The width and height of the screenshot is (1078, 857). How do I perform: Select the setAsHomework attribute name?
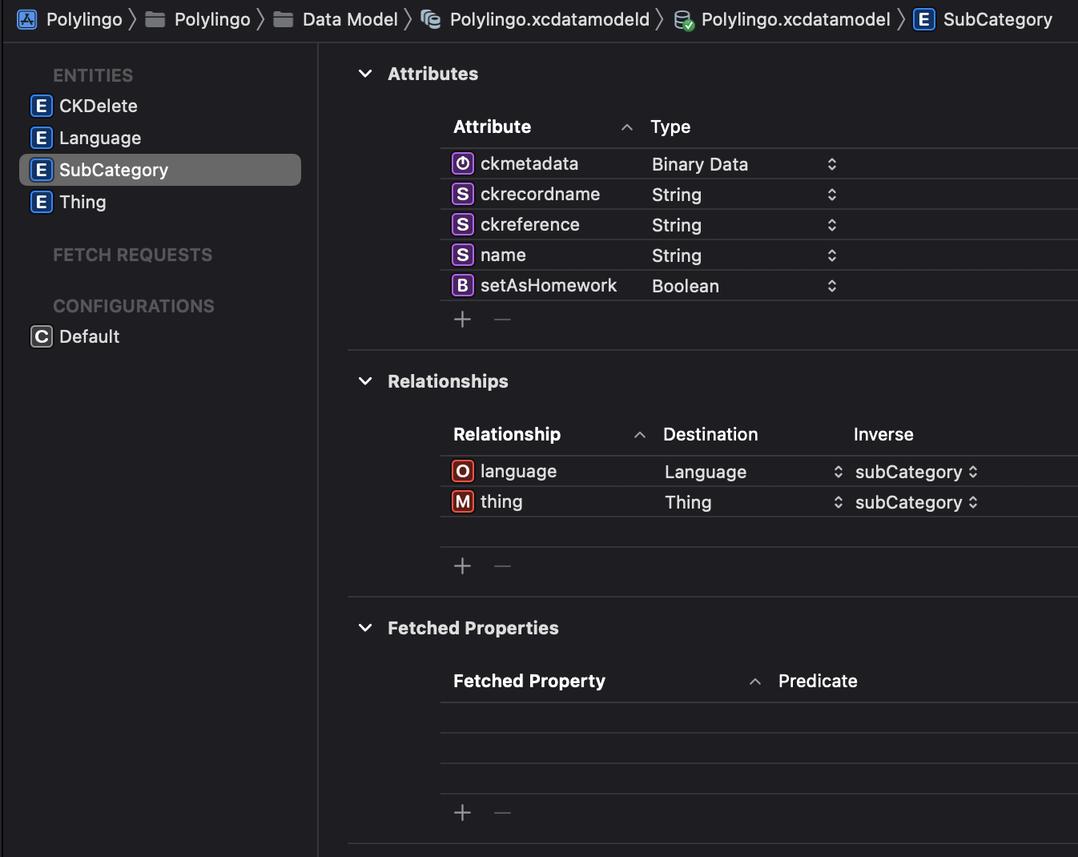click(549, 285)
